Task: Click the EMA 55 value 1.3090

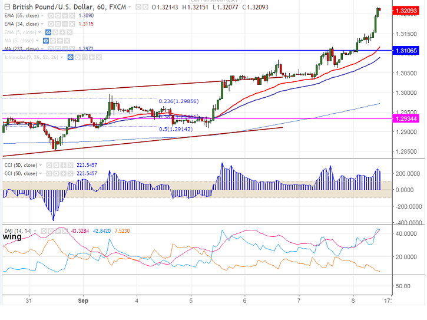Action: (86, 15)
